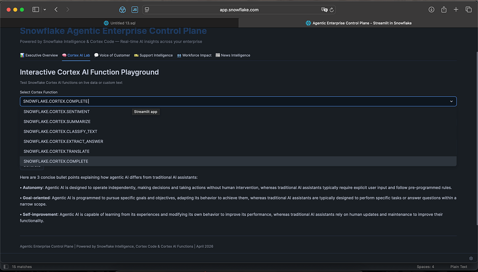
Task: Choose the highlighted SNOWFLAKE.CORTEX.COMPLETE option
Action: point(238,161)
